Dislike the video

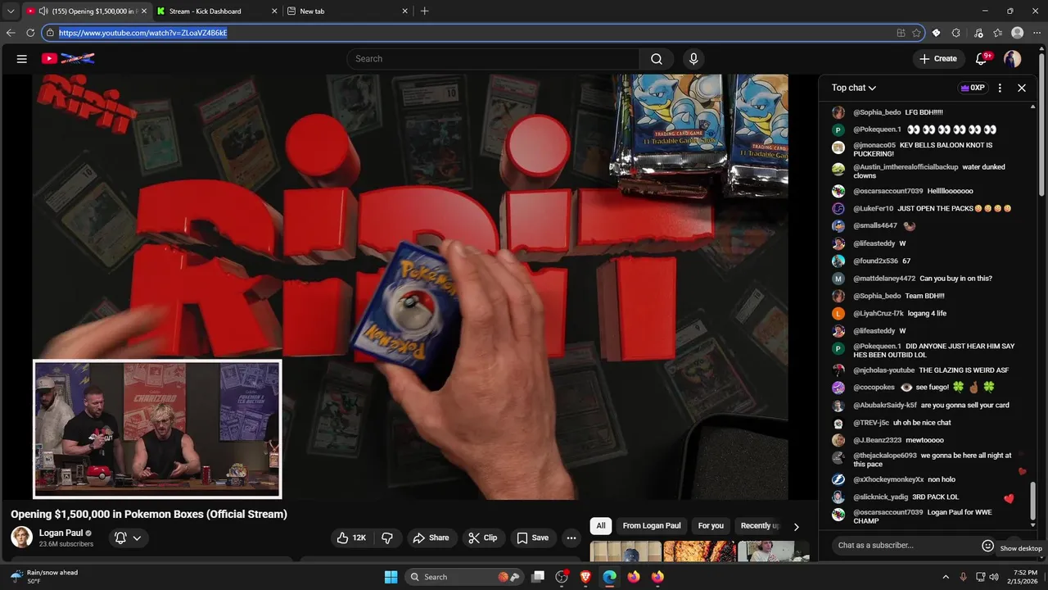tap(387, 538)
